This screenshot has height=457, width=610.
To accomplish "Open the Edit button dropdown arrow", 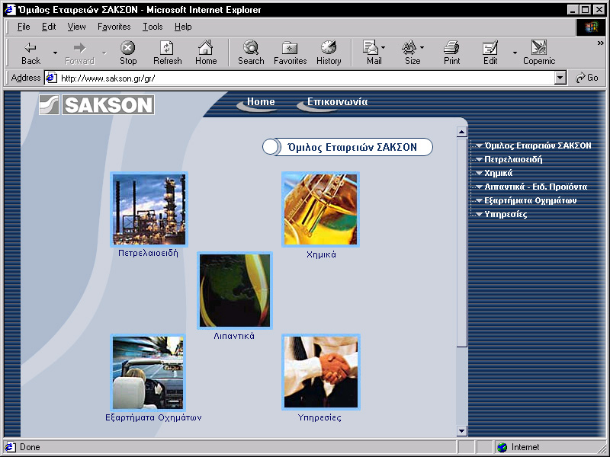I will click(x=515, y=53).
